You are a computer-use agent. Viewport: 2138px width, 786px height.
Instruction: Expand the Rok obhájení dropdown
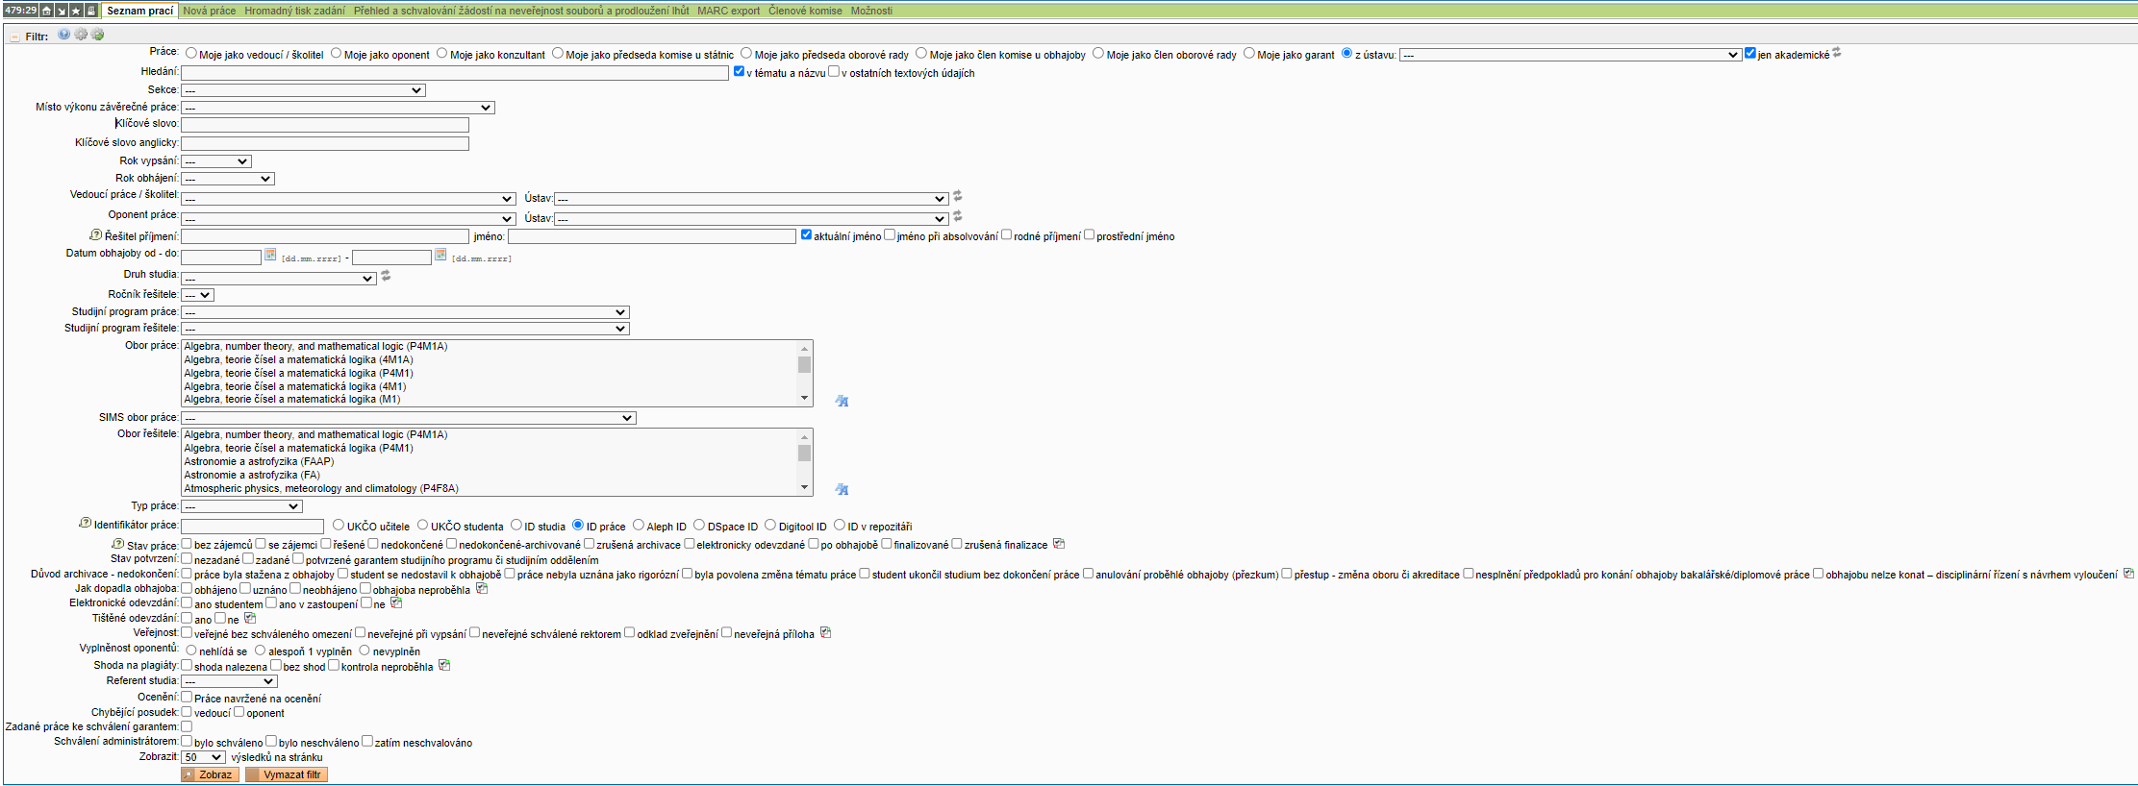pos(228,179)
